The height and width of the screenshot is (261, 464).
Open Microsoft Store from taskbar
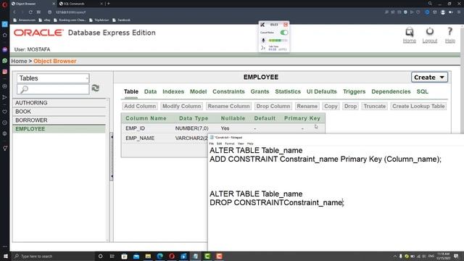click(124, 256)
